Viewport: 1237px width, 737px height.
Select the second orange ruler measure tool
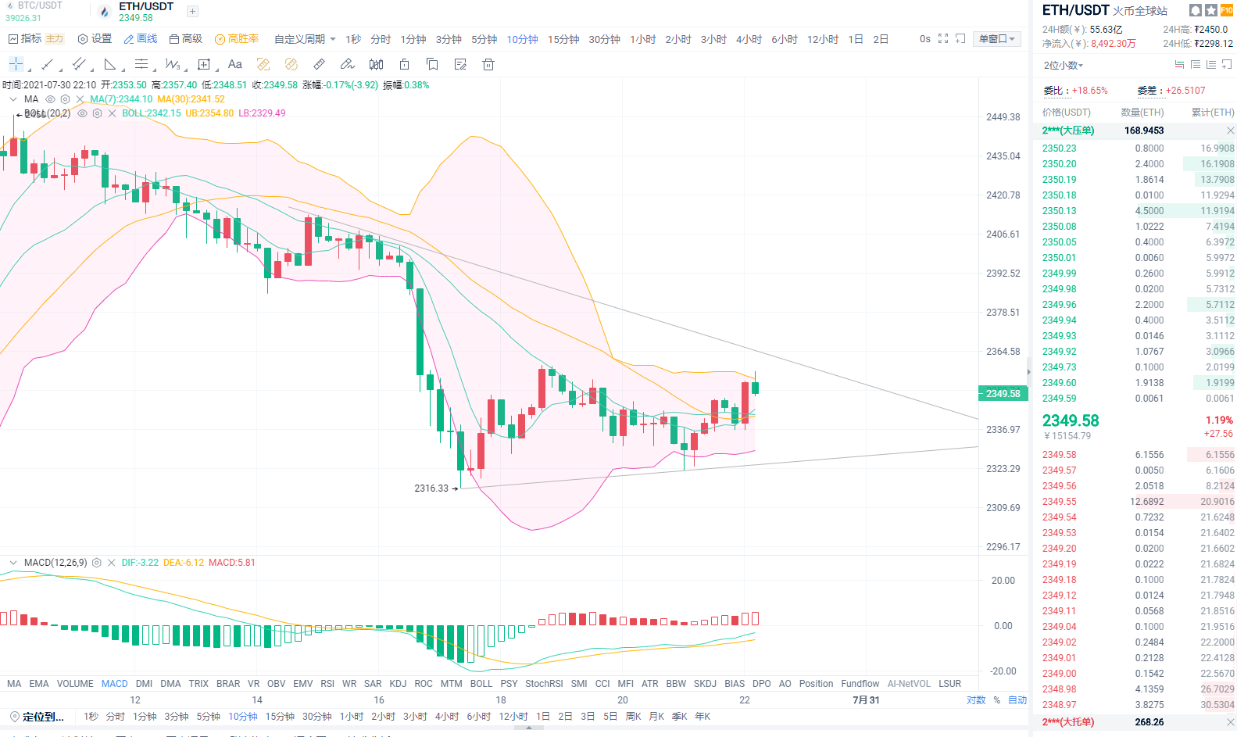[291, 64]
